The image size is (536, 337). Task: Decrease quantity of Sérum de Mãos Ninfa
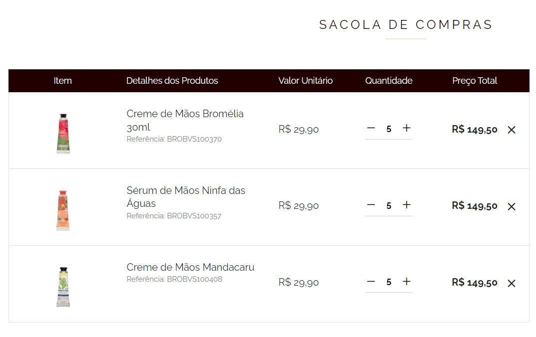click(x=371, y=205)
